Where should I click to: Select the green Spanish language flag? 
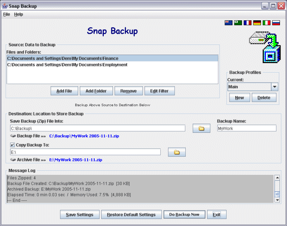point(238,23)
